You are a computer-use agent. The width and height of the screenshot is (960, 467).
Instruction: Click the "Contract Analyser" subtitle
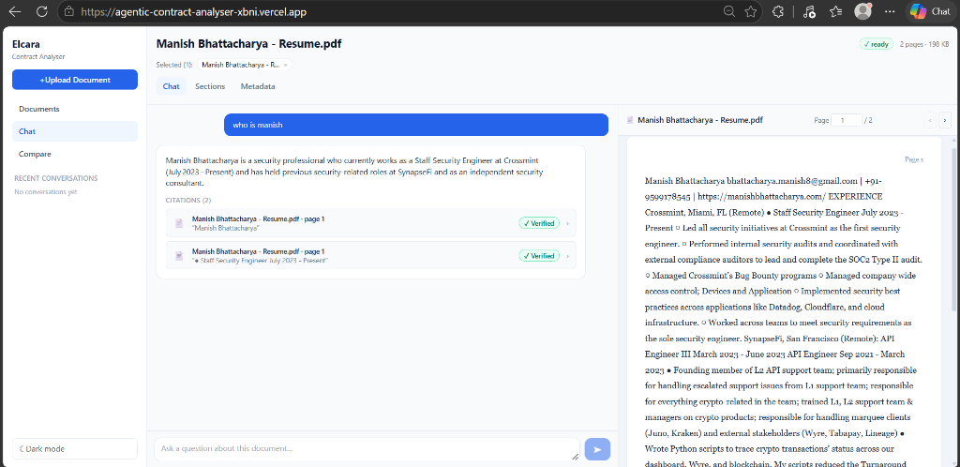(x=38, y=56)
